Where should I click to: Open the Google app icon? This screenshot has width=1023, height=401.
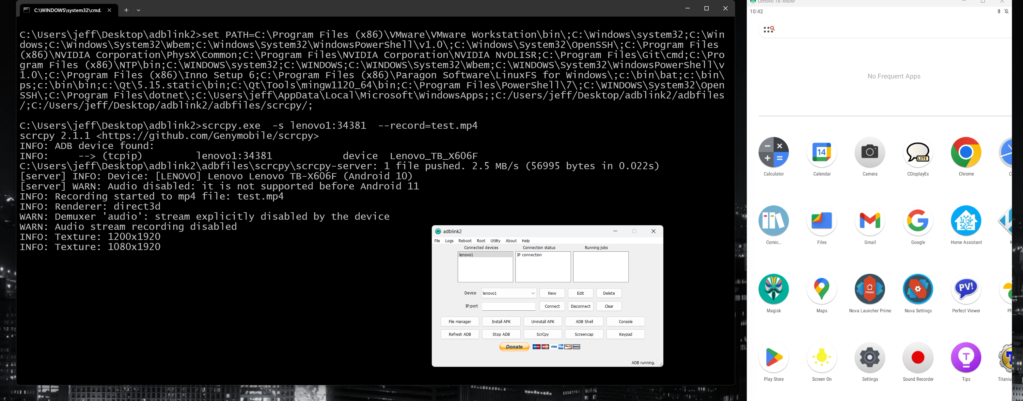point(918,220)
